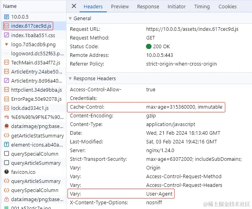Click the fetch icon beside getArticleStatSummary
Viewport: 252px width, 209px height.
tap(7, 136)
